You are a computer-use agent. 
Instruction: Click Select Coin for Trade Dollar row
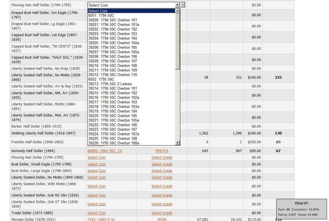96,213
